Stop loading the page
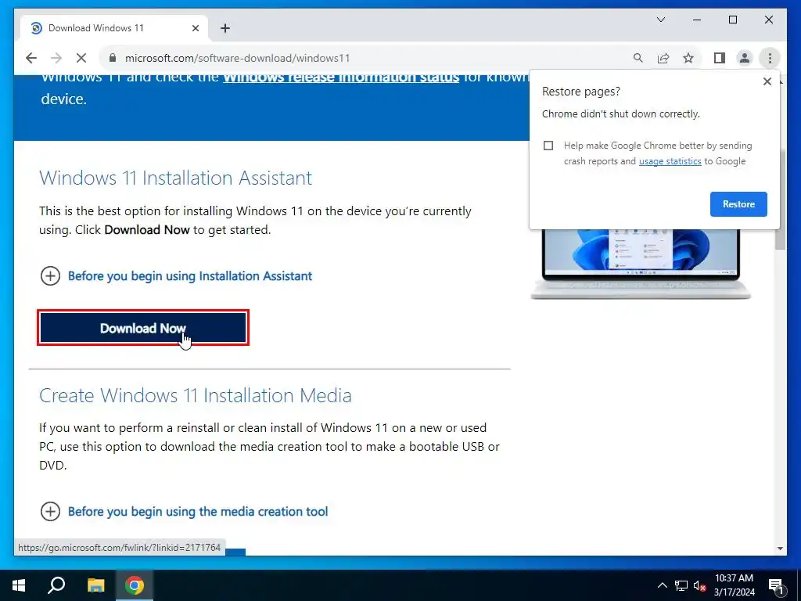 coord(81,58)
